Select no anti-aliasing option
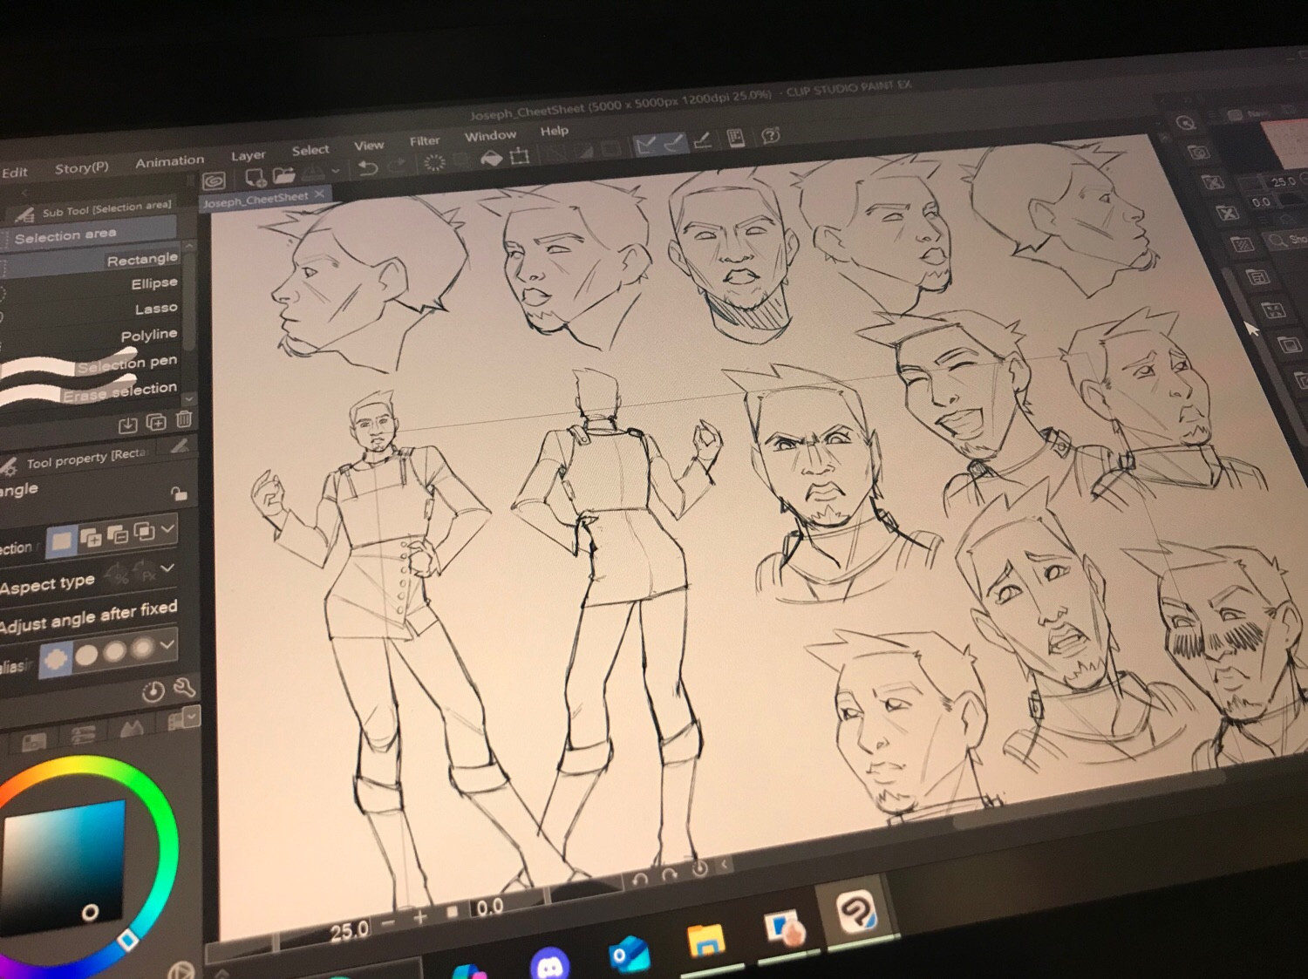1308x979 pixels. tap(57, 659)
